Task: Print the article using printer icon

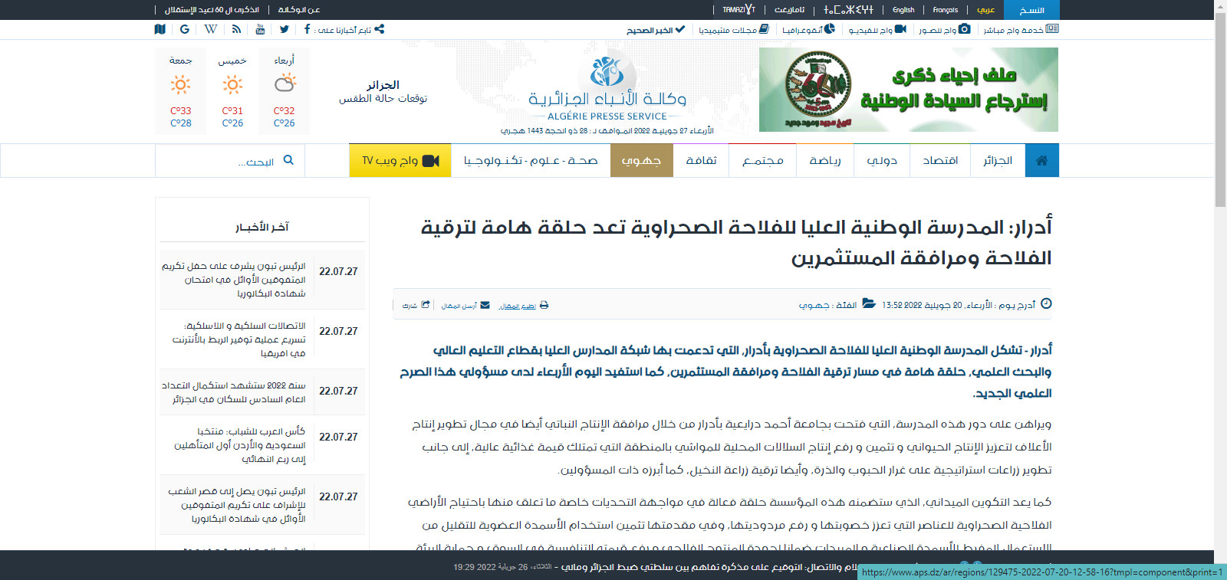Action: pos(544,305)
